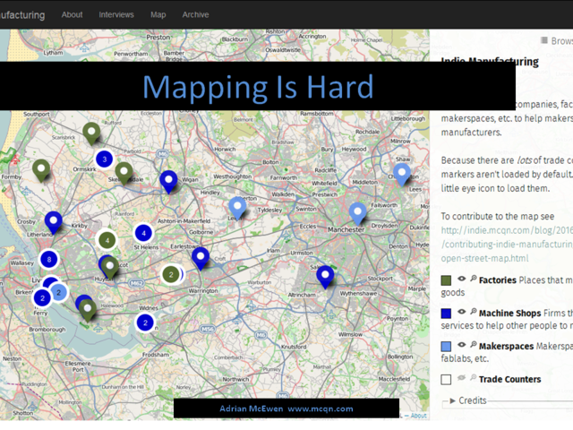The width and height of the screenshot is (573, 430).
Task: Click the light blue cluster marker showing 2
Action: point(59,292)
